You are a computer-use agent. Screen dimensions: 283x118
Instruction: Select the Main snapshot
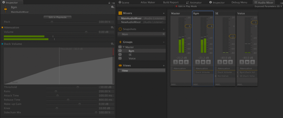[141, 34]
